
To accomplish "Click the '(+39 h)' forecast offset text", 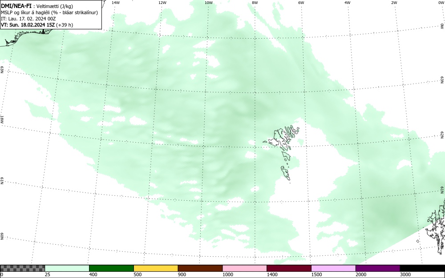I will tap(65, 25).
